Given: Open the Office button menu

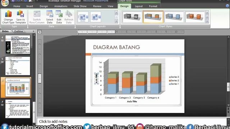Looking at the screenshot, I should 5,3.
